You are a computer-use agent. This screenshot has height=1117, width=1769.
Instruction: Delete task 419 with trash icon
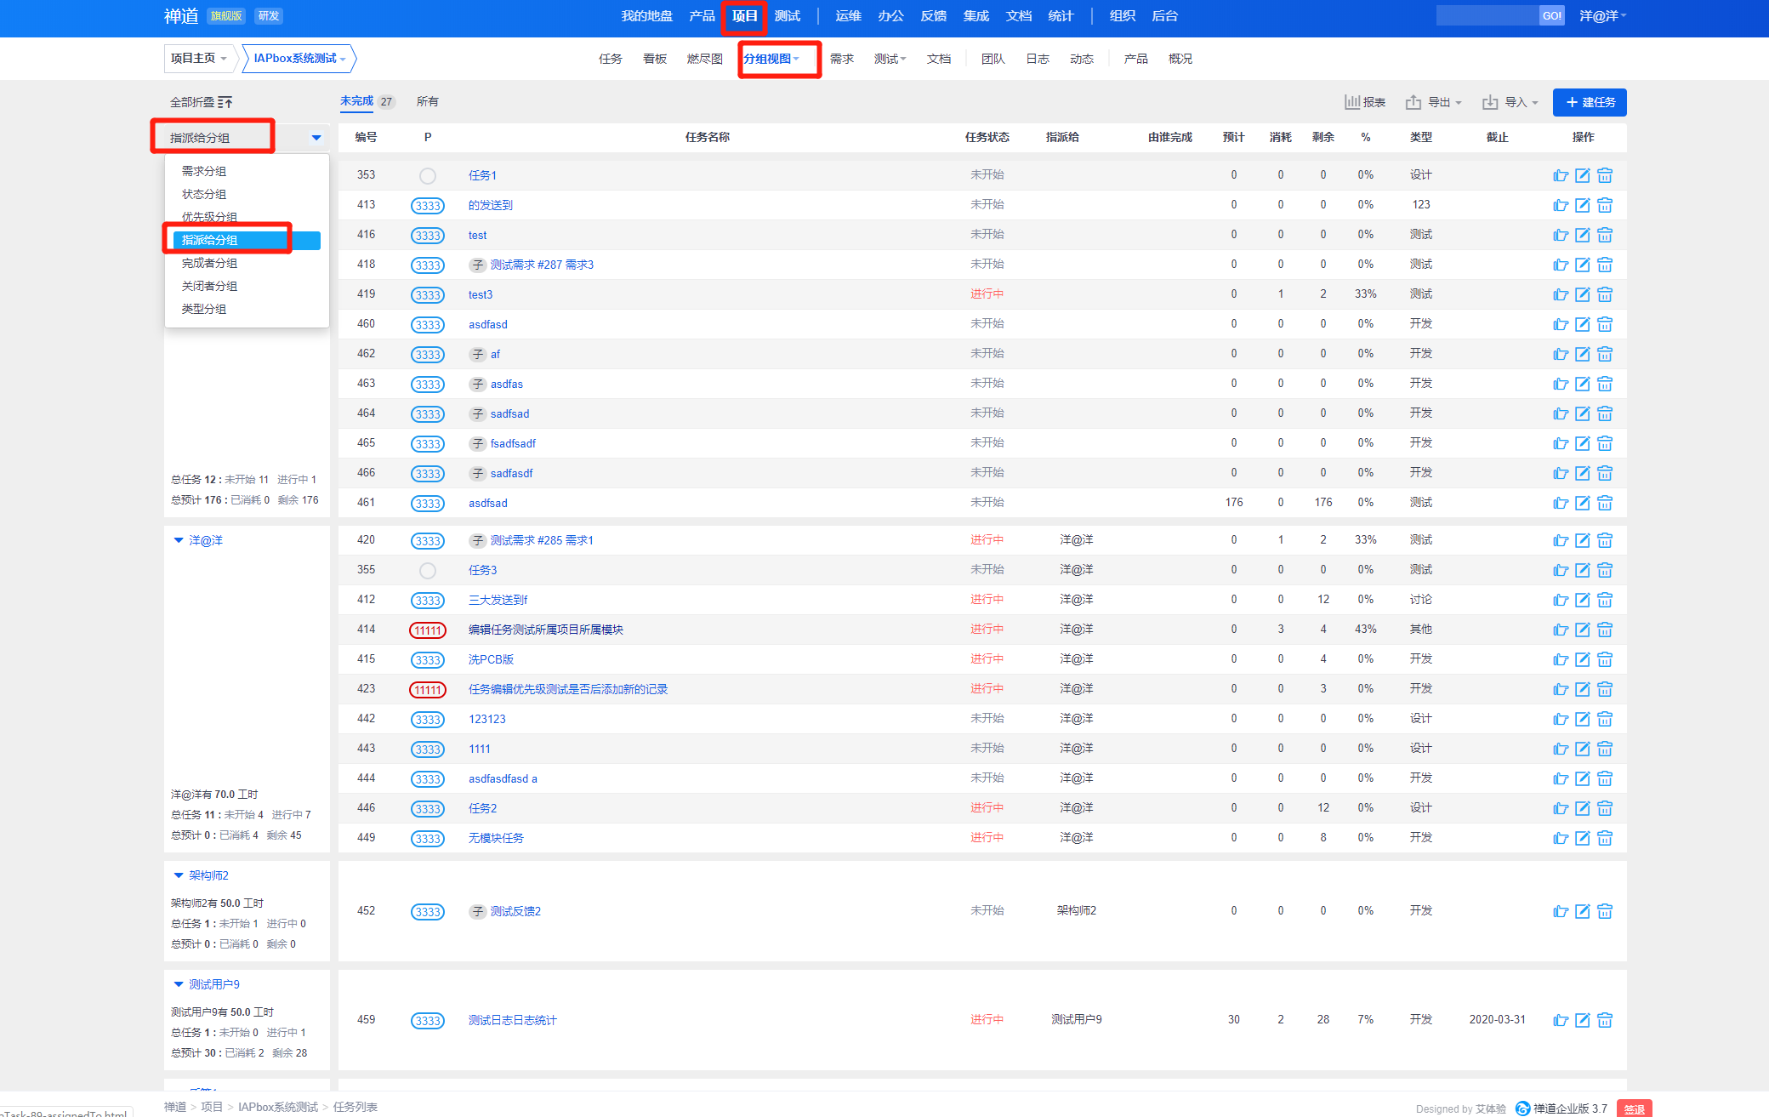[1605, 294]
